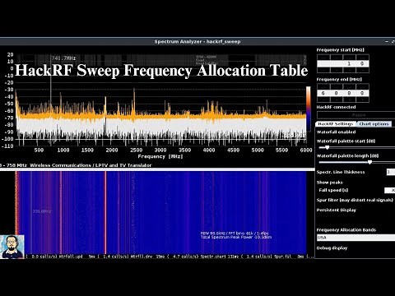
Task: Click the 741.7MHz marker label on the chart
Action: point(63,58)
